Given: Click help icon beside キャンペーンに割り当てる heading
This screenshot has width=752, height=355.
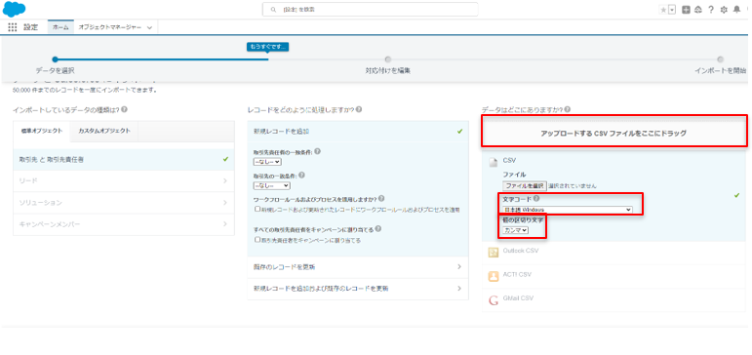Looking at the screenshot, I should 377,229.
